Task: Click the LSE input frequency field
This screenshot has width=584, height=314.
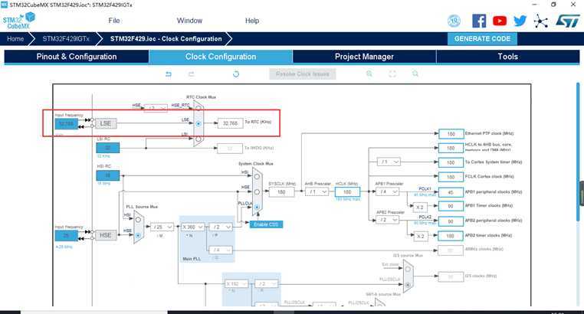Action: 67,123
